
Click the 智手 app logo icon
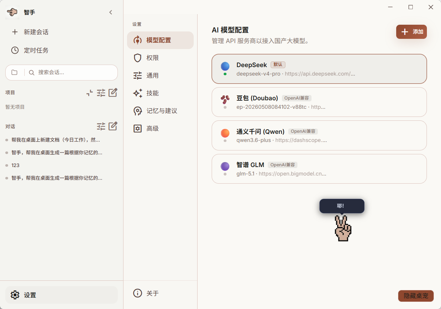tap(12, 12)
